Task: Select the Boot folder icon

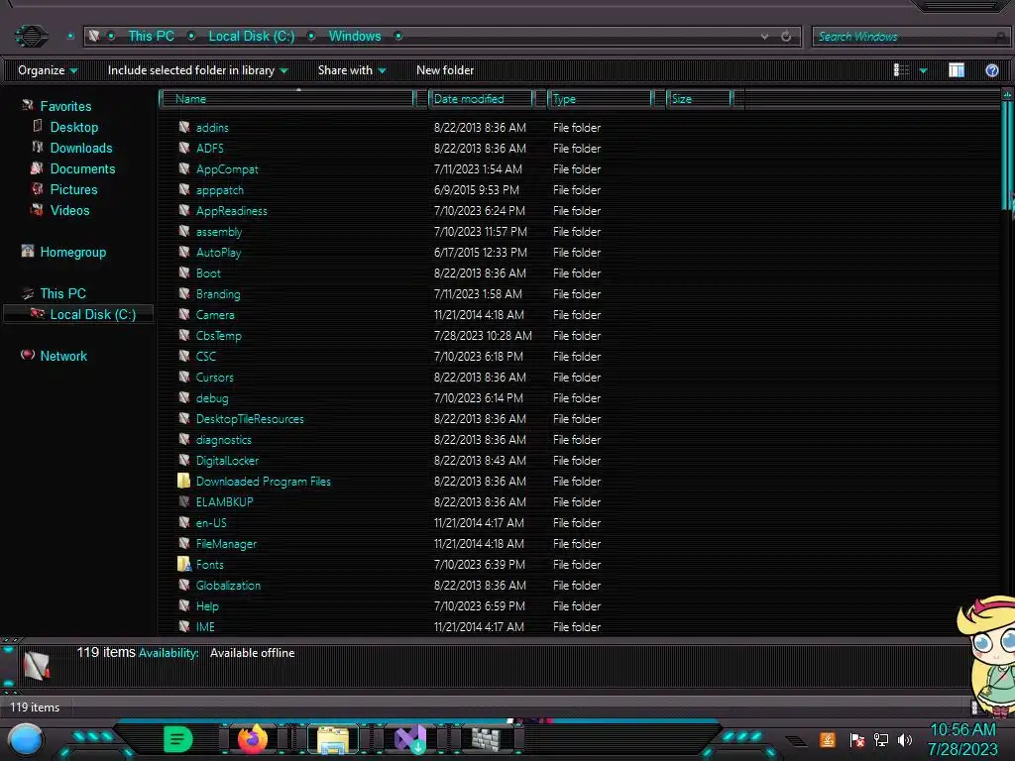Action: pos(183,272)
